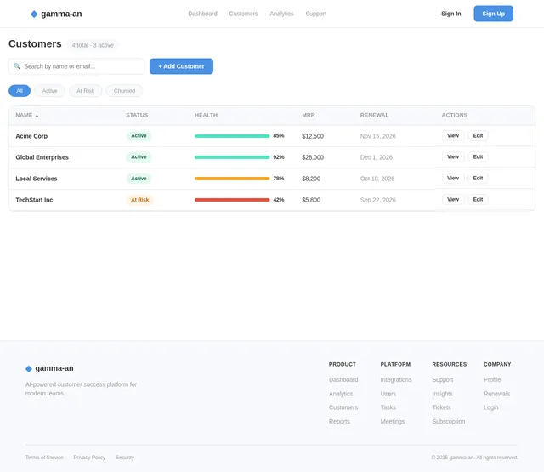Click the TechStart Inc At Risk badge
Viewport: 544px width, 472px height.
[x=139, y=200]
